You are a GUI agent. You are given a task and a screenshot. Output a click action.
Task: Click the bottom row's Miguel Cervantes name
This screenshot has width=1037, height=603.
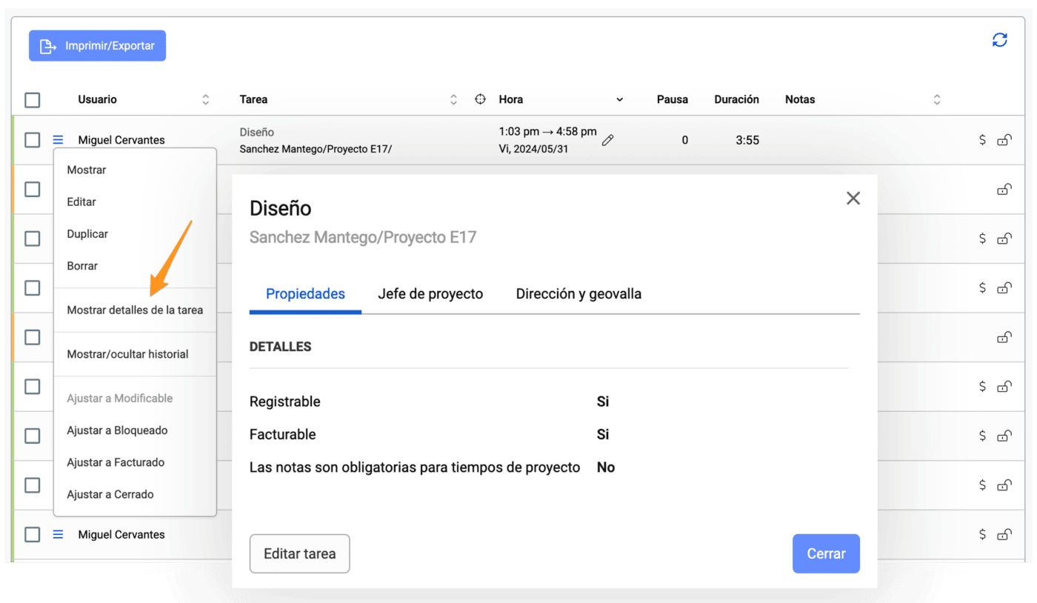pos(121,535)
